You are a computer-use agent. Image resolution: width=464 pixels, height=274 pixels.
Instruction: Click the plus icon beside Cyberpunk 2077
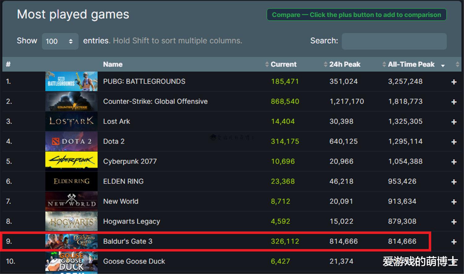(x=454, y=162)
